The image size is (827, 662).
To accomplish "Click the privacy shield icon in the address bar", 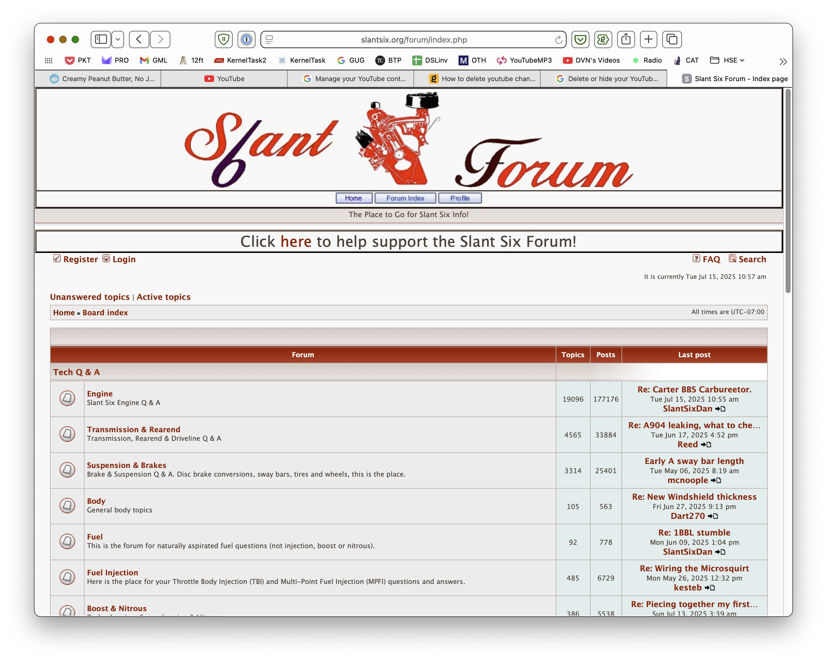I will (x=224, y=39).
